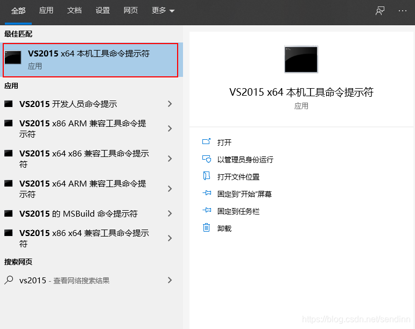Expand the arrow for VS2015 x64 ARM 兼容工具
Image resolution: width=415 pixels, height=329 pixels.
(170, 189)
